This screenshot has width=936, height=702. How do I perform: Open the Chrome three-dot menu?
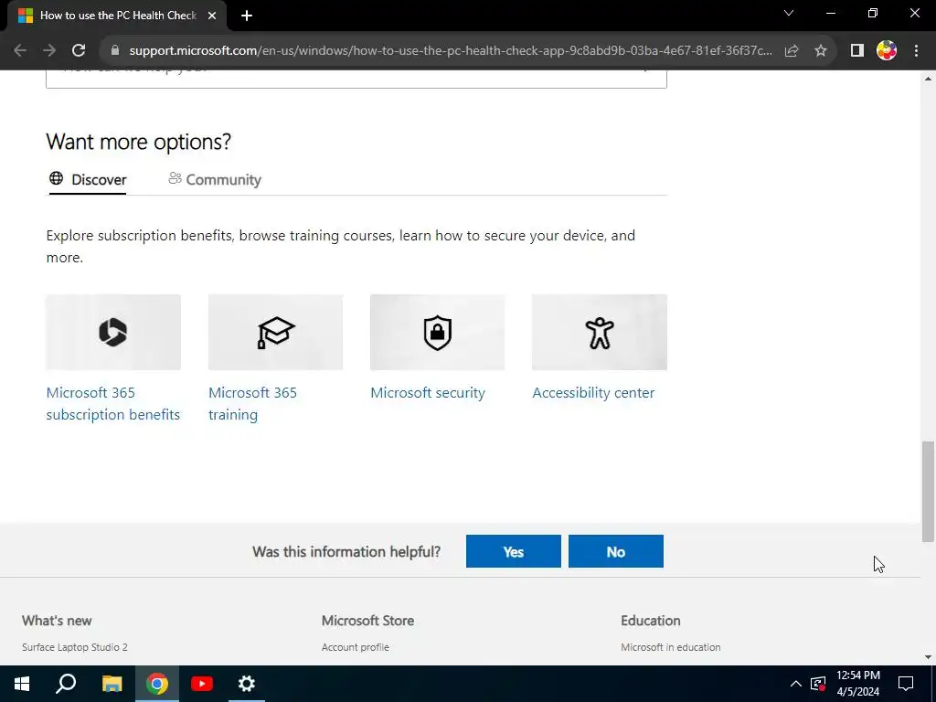click(x=916, y=51)
